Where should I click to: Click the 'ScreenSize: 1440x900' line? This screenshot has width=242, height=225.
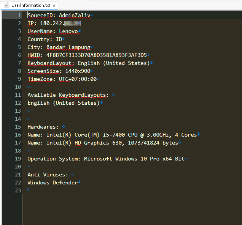(x=59, y=71)
